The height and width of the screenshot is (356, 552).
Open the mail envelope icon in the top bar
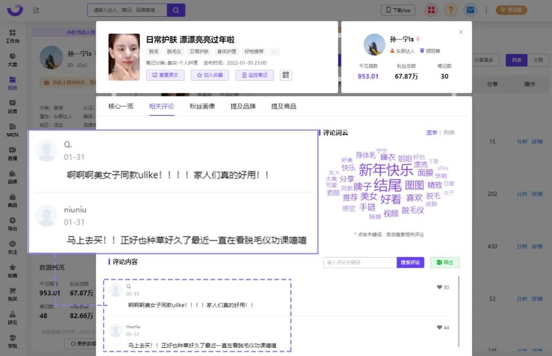(x=470, y=10)
